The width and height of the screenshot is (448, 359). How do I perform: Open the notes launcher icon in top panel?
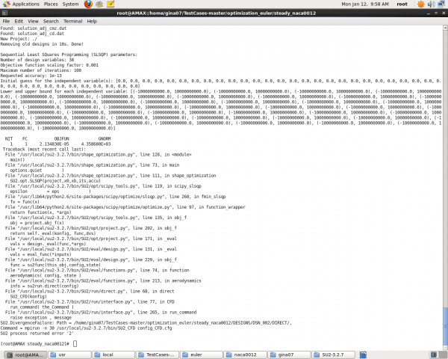point(111,4)
